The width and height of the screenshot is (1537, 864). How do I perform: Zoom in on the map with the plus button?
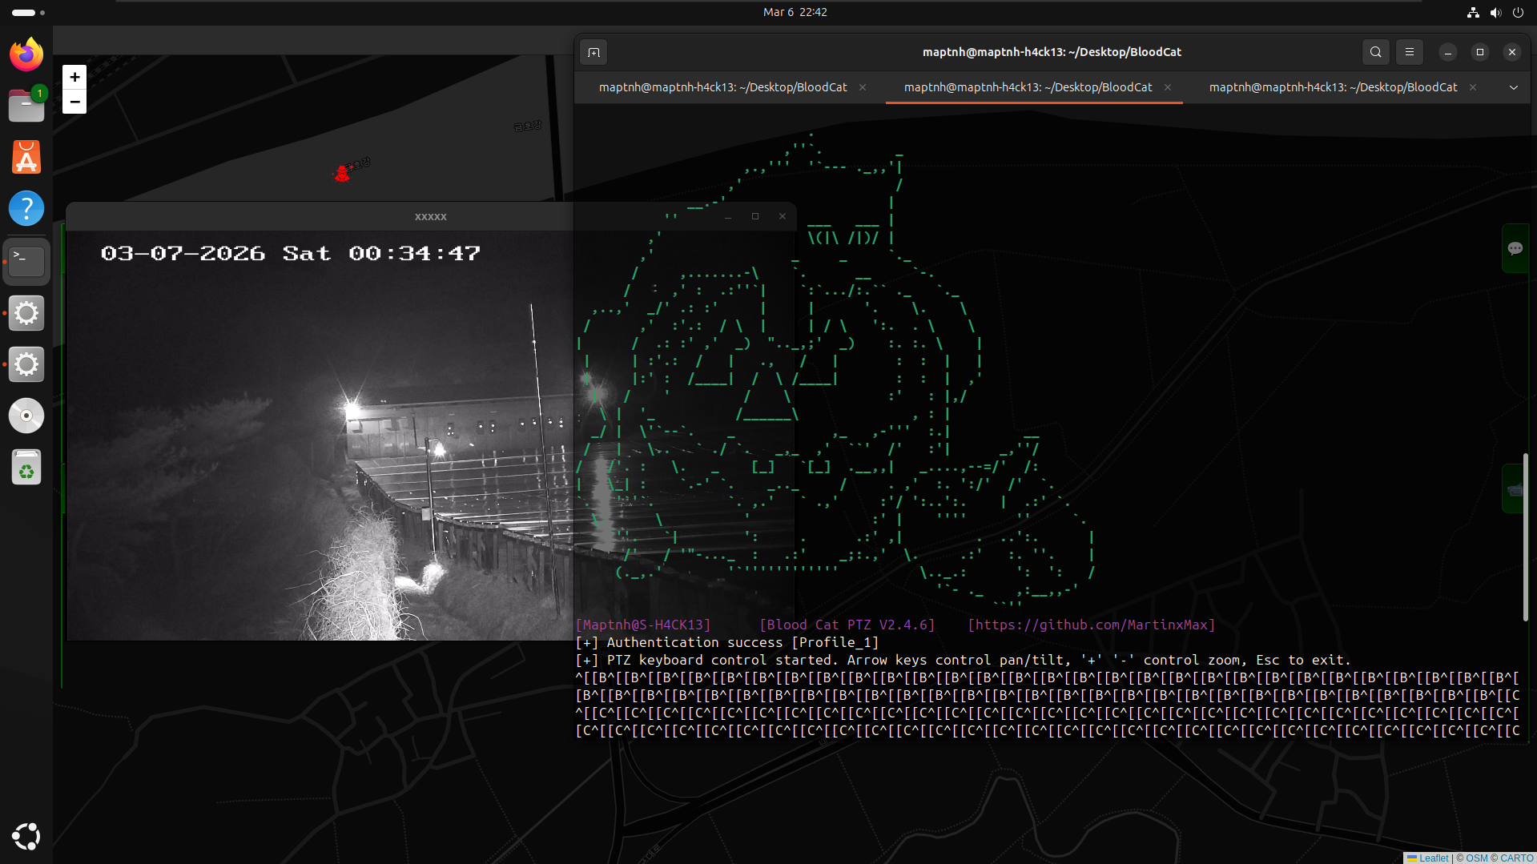click(74, 77)
